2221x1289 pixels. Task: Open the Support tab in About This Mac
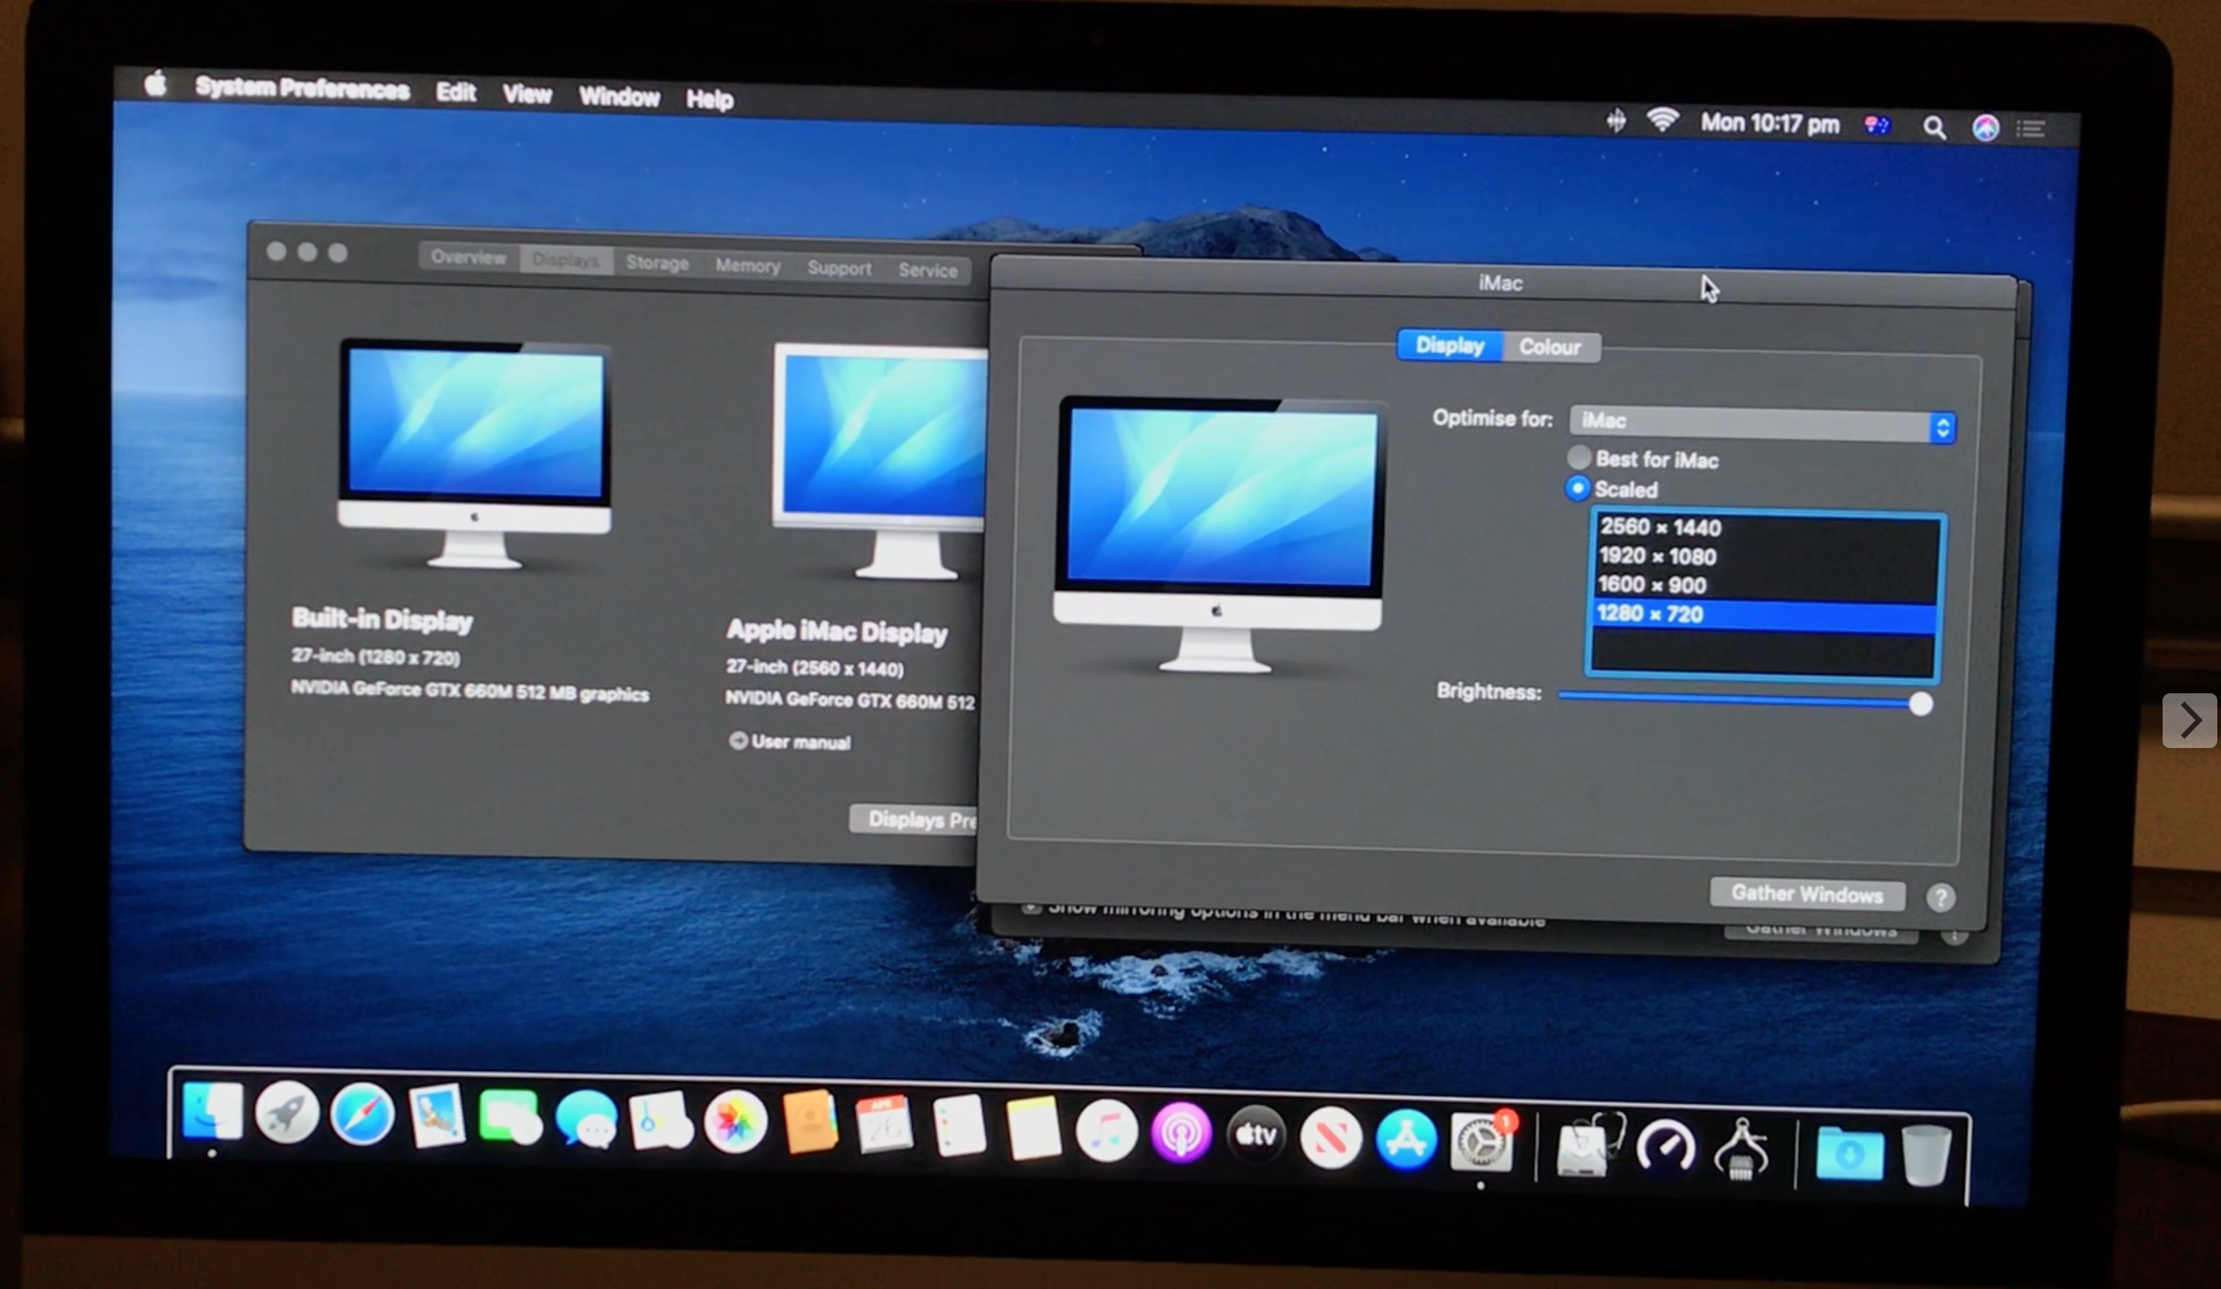coord(839,268)
